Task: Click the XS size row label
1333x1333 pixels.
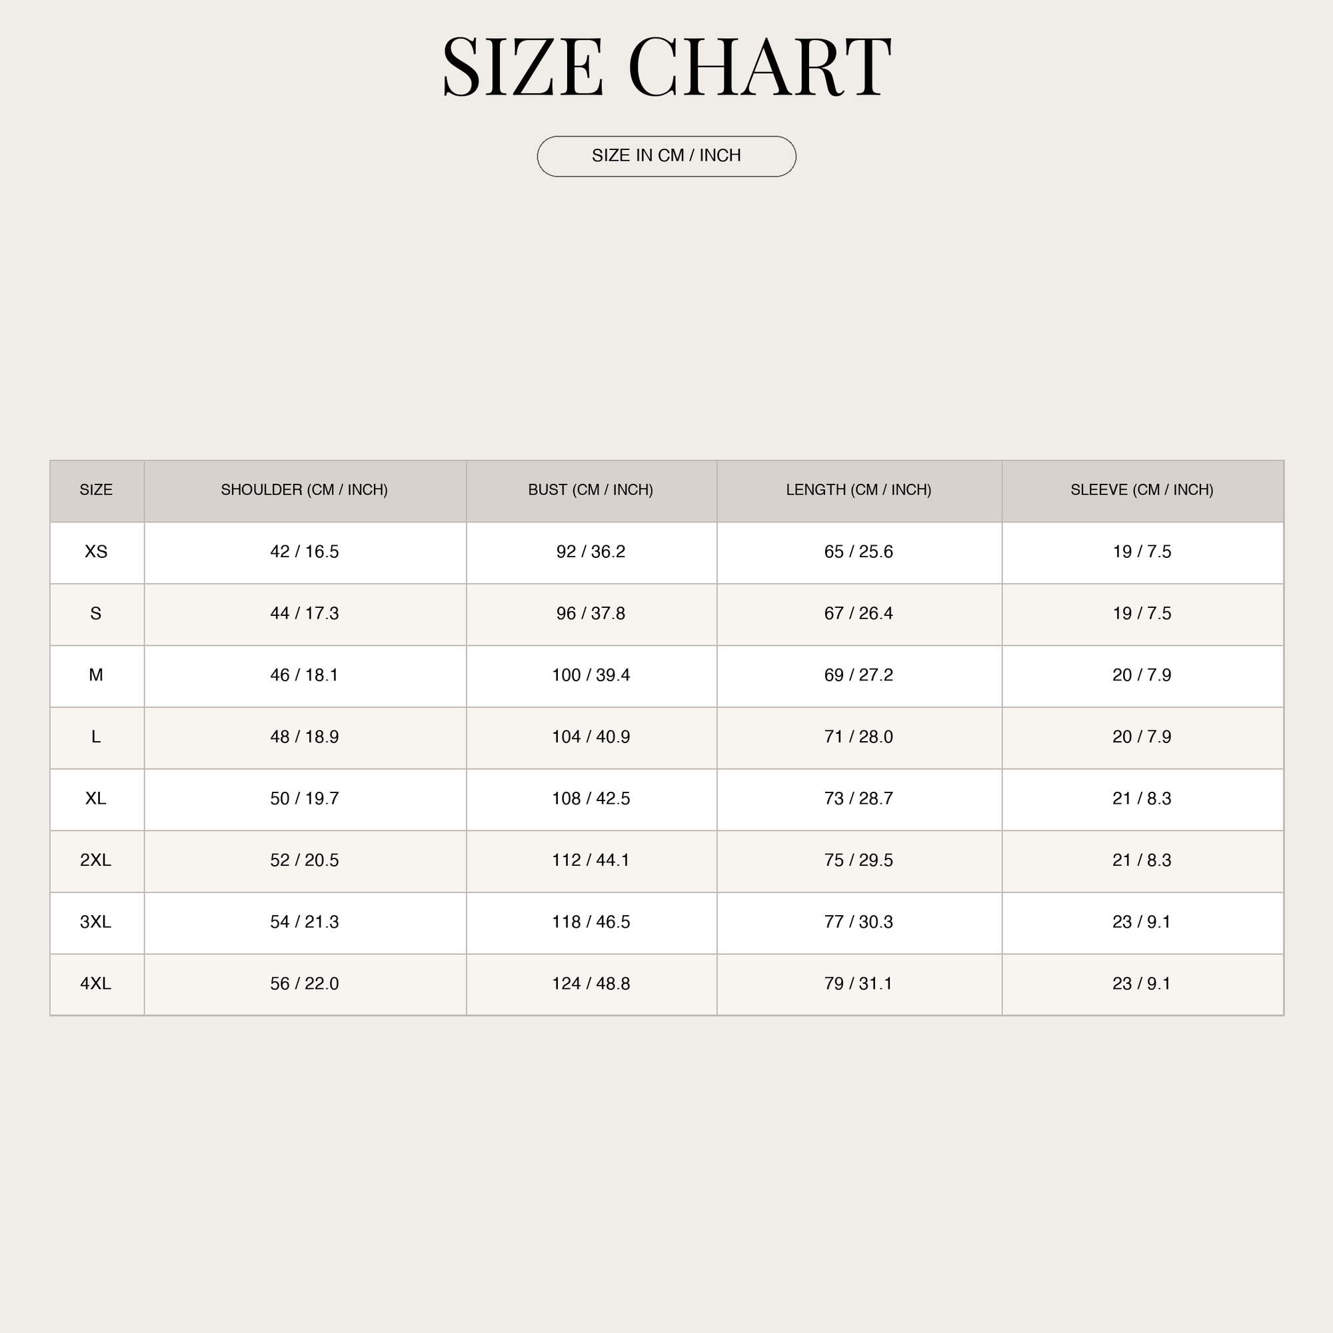Action: pyautogui.click(x=96, y=552)
